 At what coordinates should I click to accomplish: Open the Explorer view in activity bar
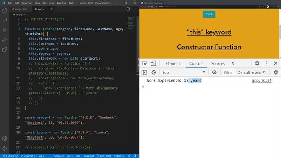click(x=4, y=10)
